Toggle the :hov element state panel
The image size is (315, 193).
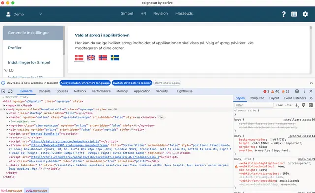279,105
